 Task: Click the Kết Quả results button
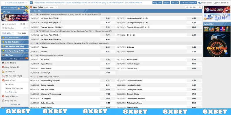point(175,2)
